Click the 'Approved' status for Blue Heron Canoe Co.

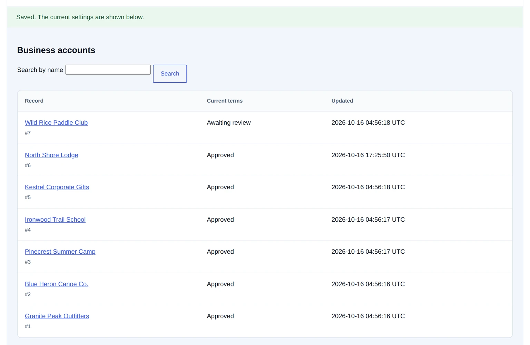coord(220,284)
